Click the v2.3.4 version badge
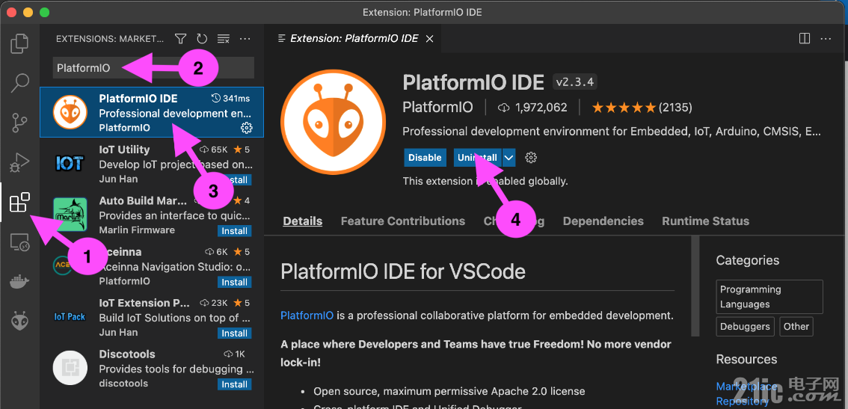The height and width of the screenshot is (409, 848). point(575,82)
